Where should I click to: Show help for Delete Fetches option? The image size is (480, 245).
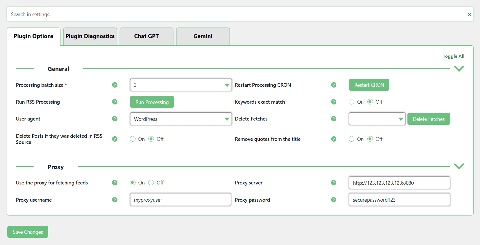[x=334, y=119]
